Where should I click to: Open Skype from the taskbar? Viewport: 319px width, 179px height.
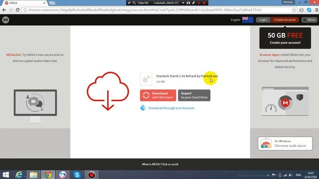77,175
